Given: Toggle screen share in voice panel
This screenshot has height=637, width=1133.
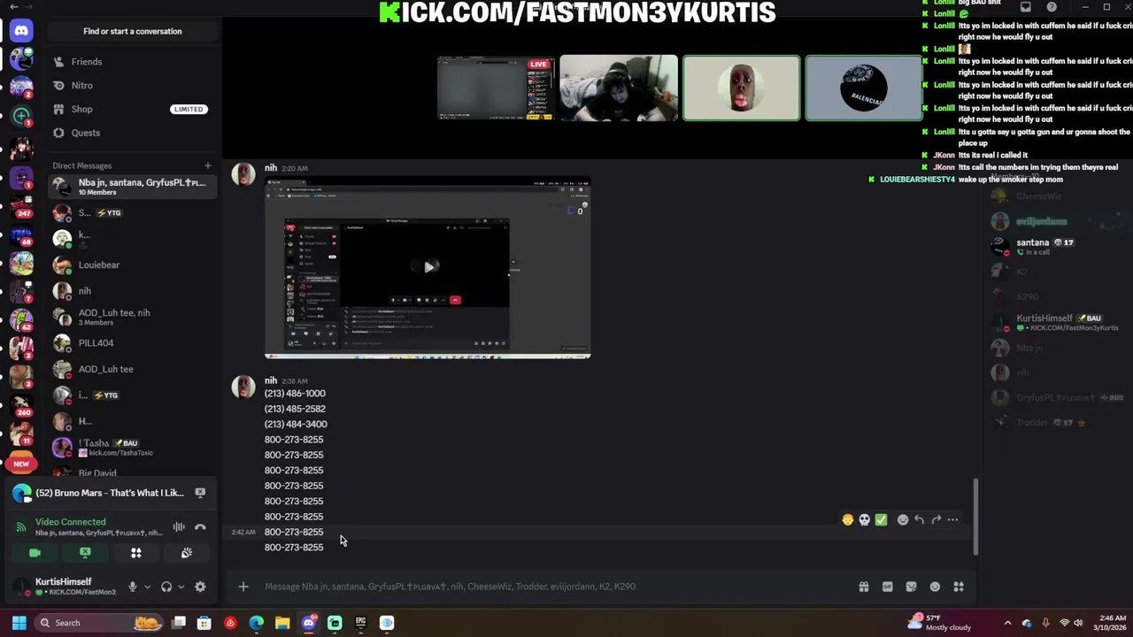Looking at the screenshot, I should [x=85, y=553].
